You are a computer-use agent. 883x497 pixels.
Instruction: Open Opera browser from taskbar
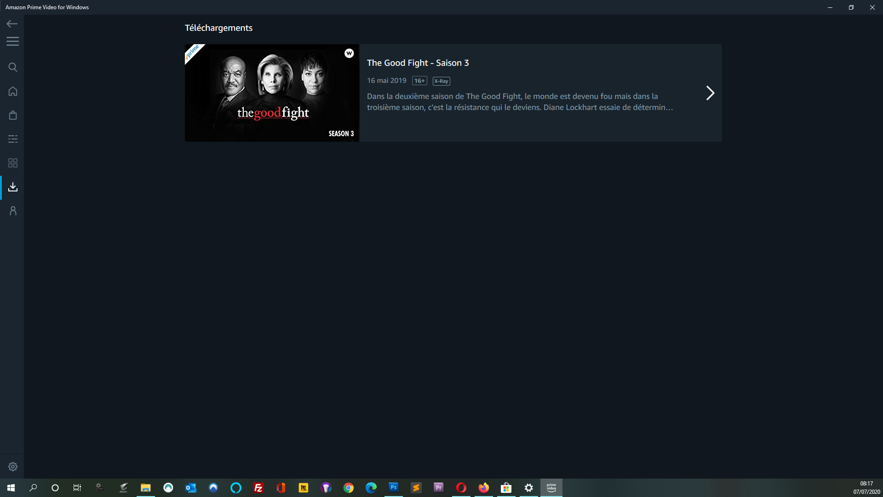click(x=461, y=488)
